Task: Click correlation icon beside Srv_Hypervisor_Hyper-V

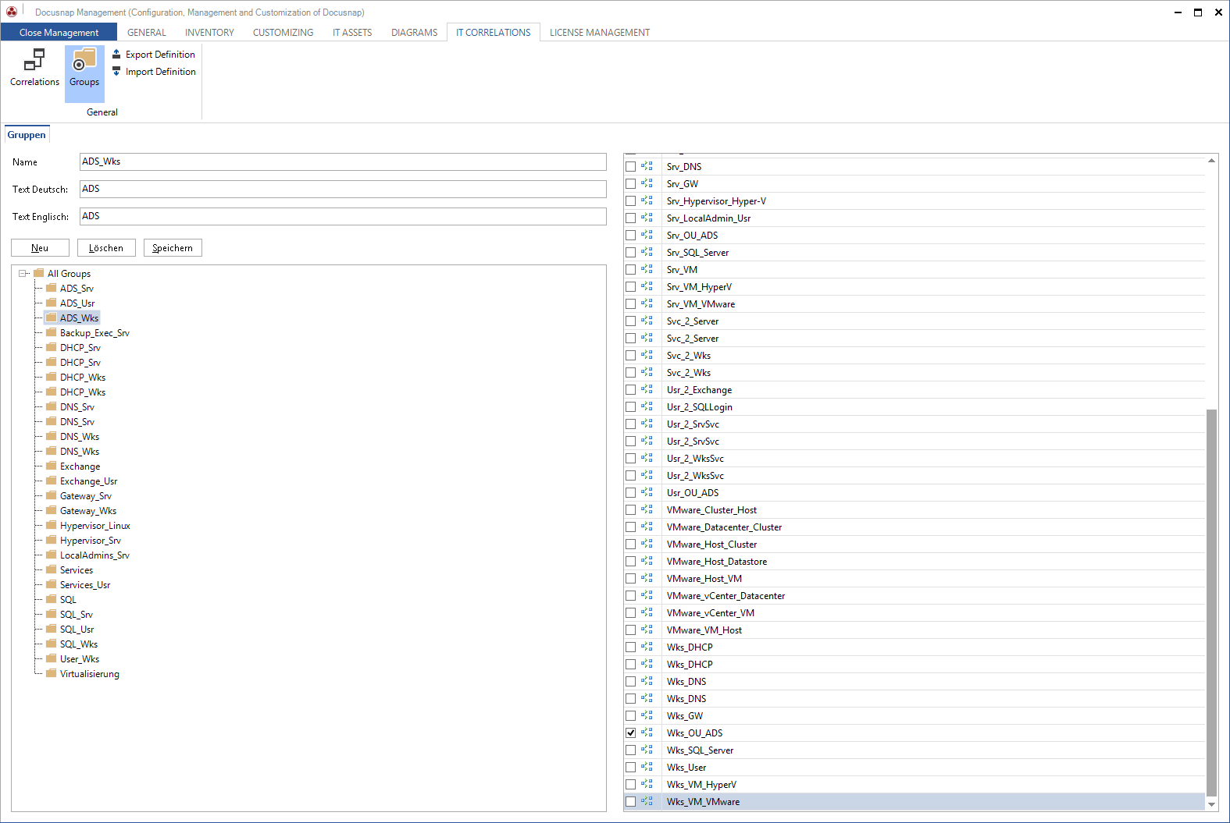Action: pyautogui.click(x=647, y=200)
